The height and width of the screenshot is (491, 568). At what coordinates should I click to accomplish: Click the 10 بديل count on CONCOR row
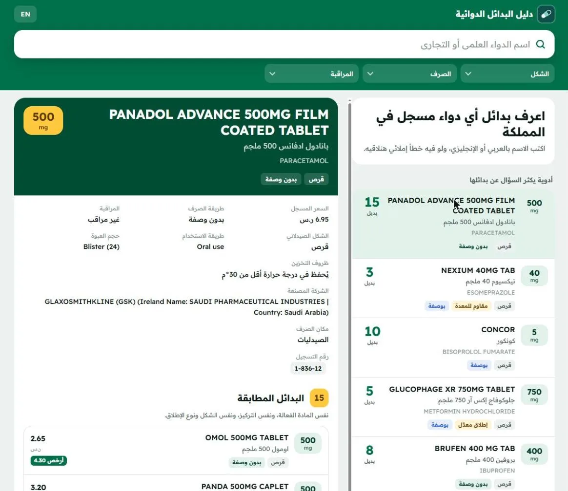[372, 335]
